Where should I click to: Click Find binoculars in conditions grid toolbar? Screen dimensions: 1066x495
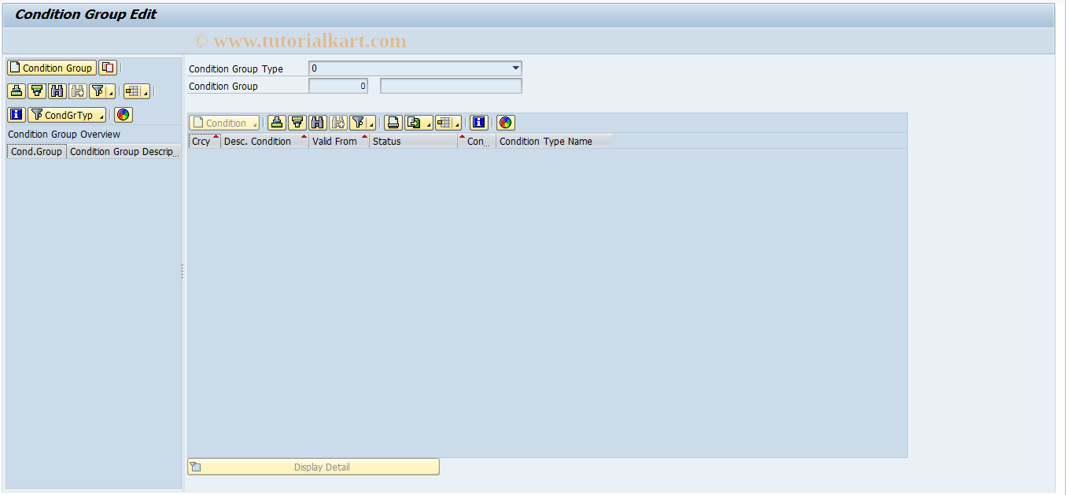click(318, 123)
